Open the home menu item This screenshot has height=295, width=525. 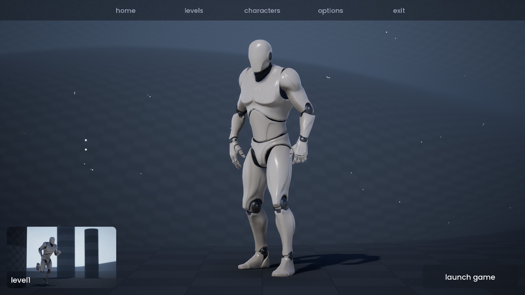(x=126, y=11)
